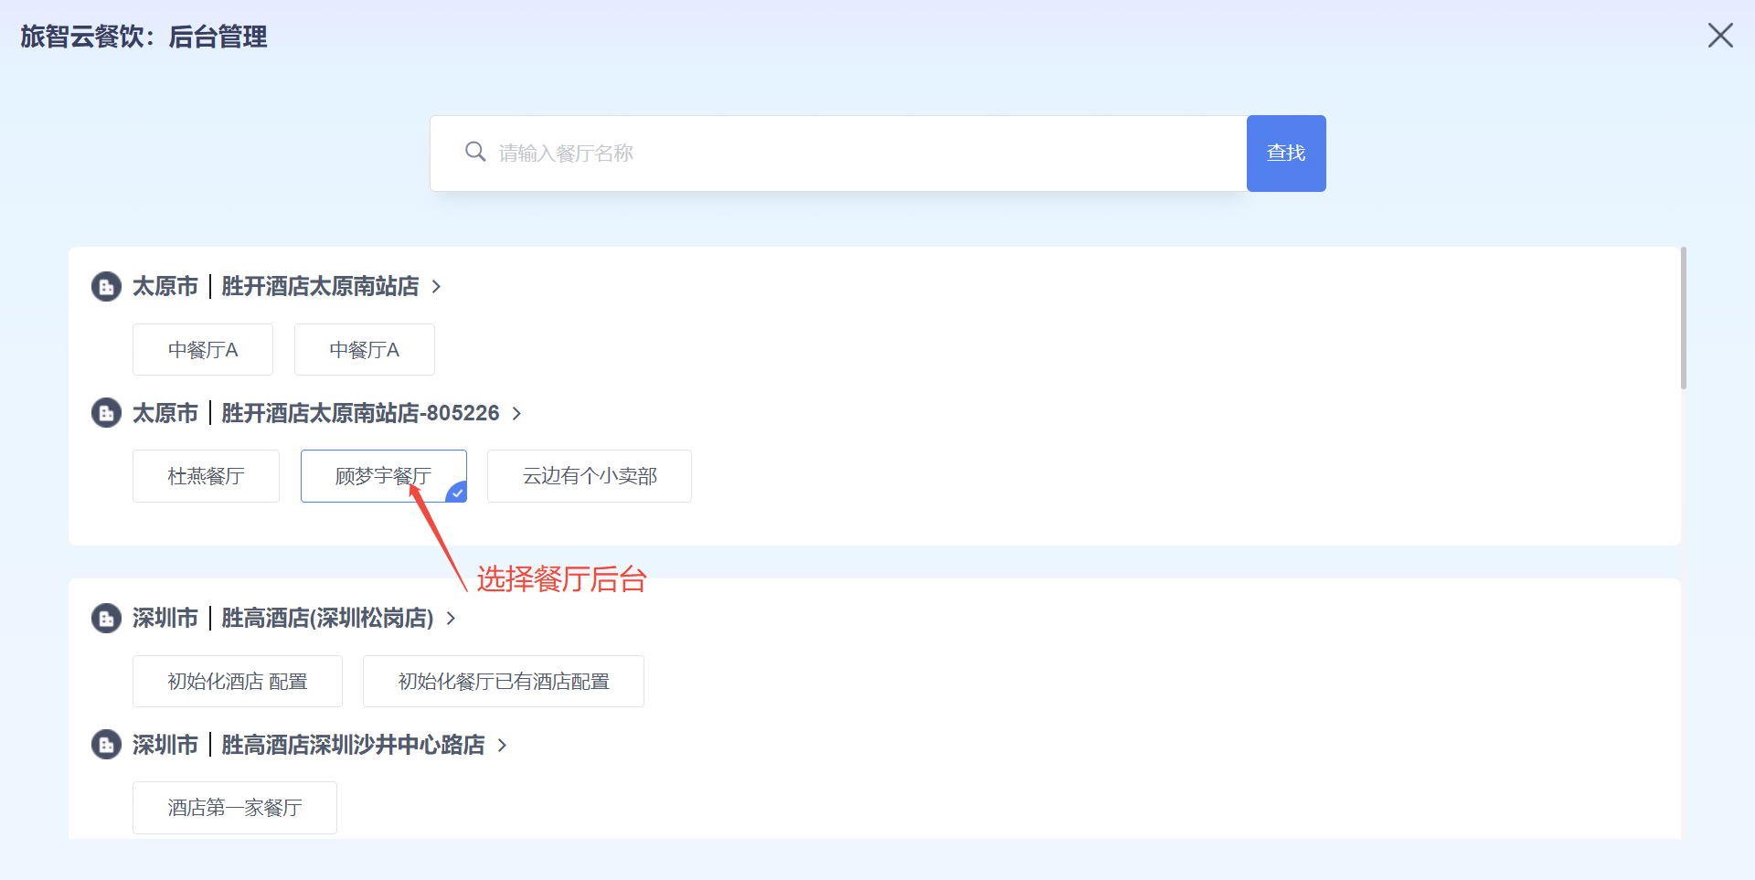Viewport: 1755px width, 880px height.
Task: Select 初始化酒店 配置 restaurant
Action: pos(238,682)
